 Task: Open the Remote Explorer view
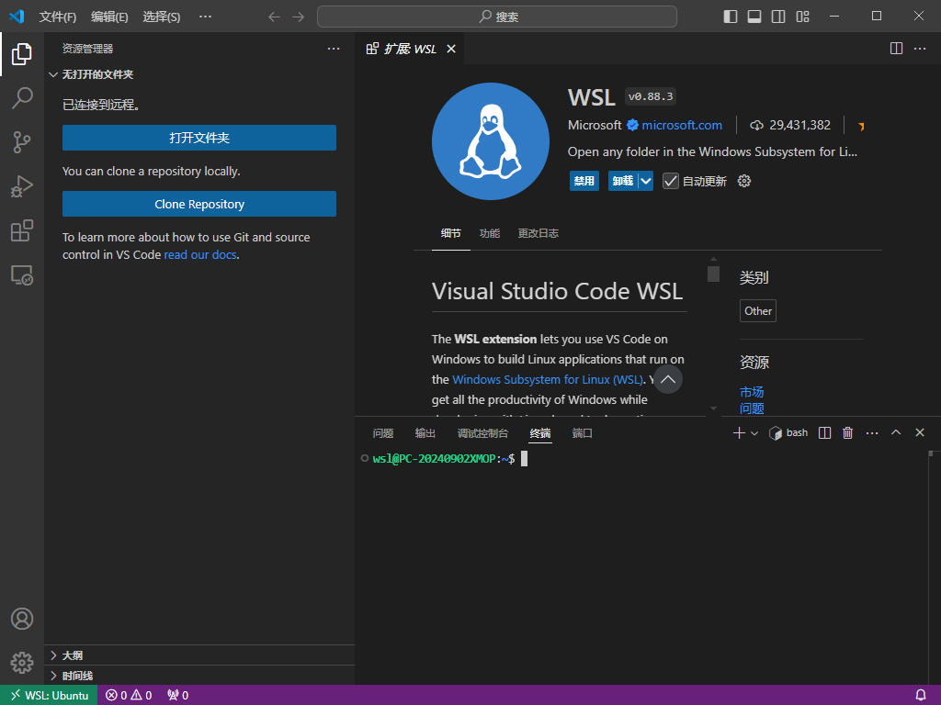point(22,275)
